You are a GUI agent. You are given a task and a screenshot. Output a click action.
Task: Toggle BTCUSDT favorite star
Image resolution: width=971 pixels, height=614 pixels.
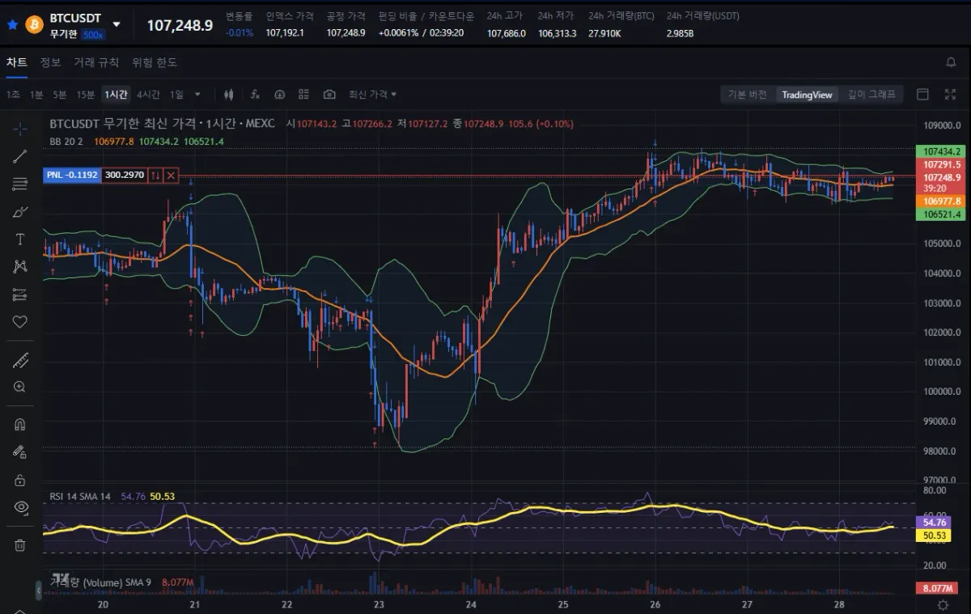(x=12, y=24)
